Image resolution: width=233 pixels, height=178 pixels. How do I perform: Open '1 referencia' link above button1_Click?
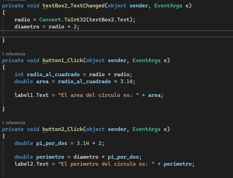14,54
